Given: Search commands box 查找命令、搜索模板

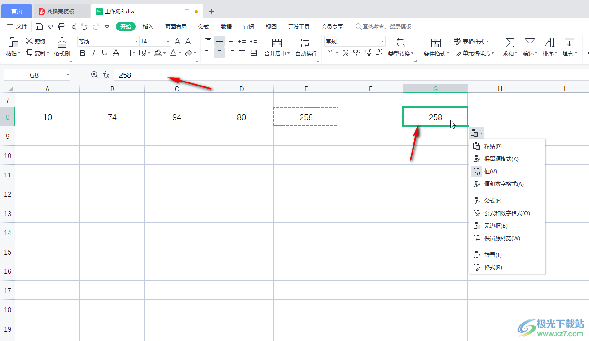Looking at the screenshot, I should [x=383, y=26].
